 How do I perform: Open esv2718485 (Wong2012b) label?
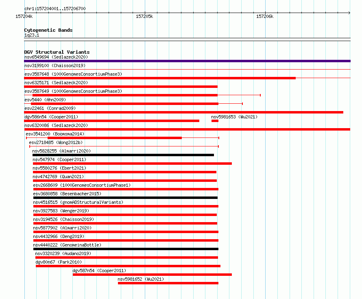coord(56,142)
